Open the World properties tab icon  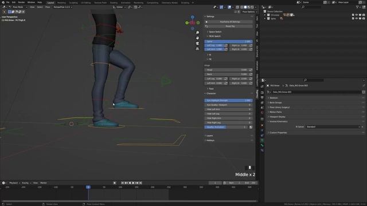coord(262,112)
